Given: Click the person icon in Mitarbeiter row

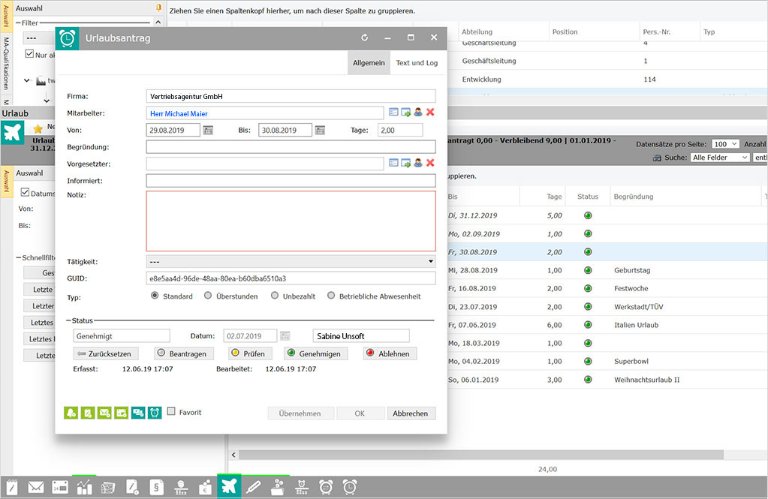Looking at the screenshot, I should pos(418,112).
